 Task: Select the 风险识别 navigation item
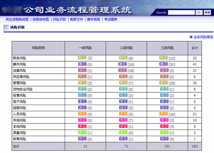(59, 19)
